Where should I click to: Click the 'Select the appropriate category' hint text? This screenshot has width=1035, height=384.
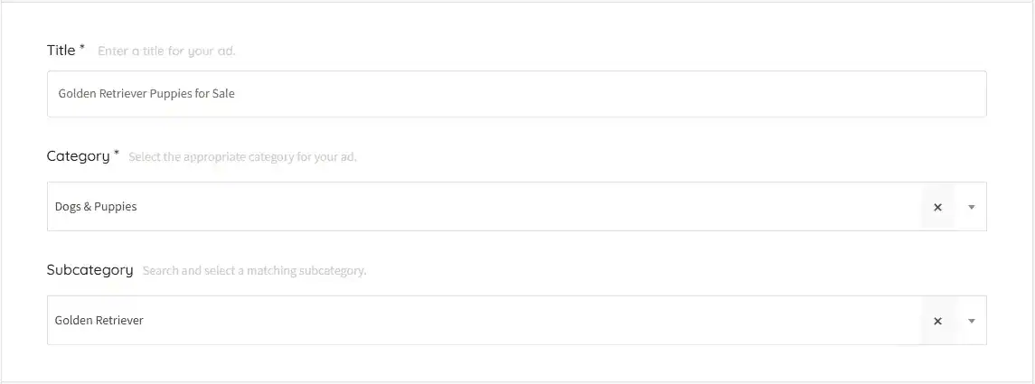pyautogui.click(x=242, y=157)
